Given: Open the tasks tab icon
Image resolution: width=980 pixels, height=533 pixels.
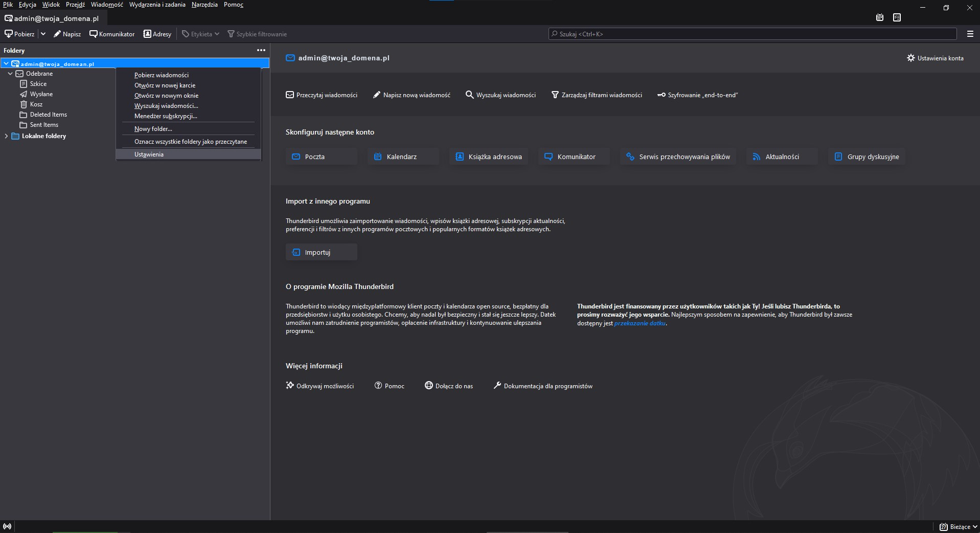Looking at the screenshot, I should tap(897, 17).
